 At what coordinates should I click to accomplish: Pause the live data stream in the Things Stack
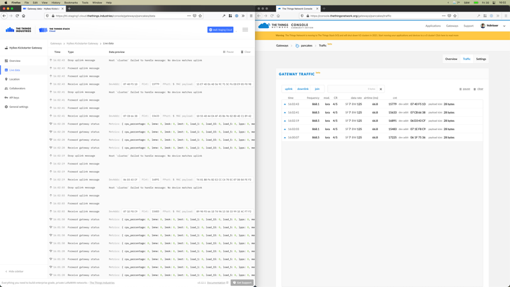[228, 52]
